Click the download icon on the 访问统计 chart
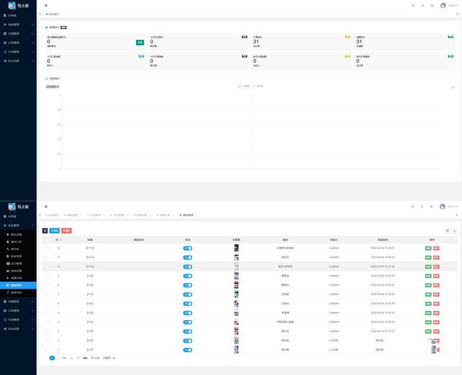Viewport: 462px width, 375px height. [x=453, y=88]
